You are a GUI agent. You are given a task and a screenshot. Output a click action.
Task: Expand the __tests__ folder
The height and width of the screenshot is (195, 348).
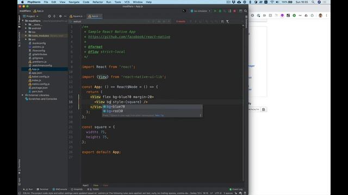click(x=26, y=24)
